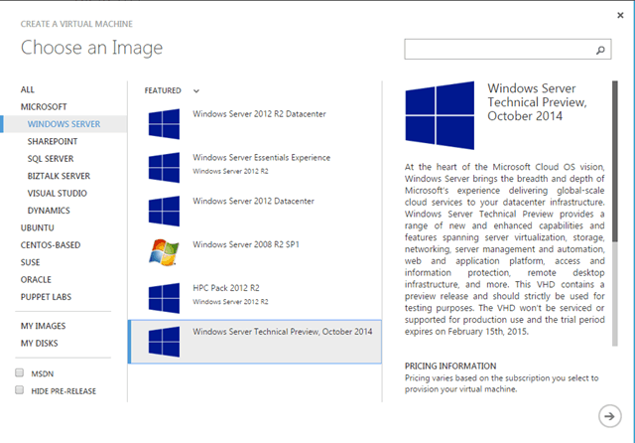Choose HPC Pack 2012 R2 image
Viewport: 635px width, 443px height.
pyautogui.click(x=255, y=298)
